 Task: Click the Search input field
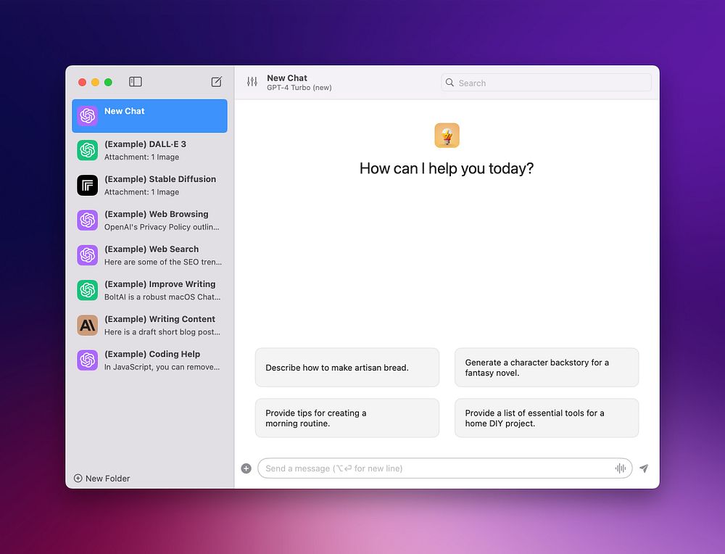[x=546, y=83]
